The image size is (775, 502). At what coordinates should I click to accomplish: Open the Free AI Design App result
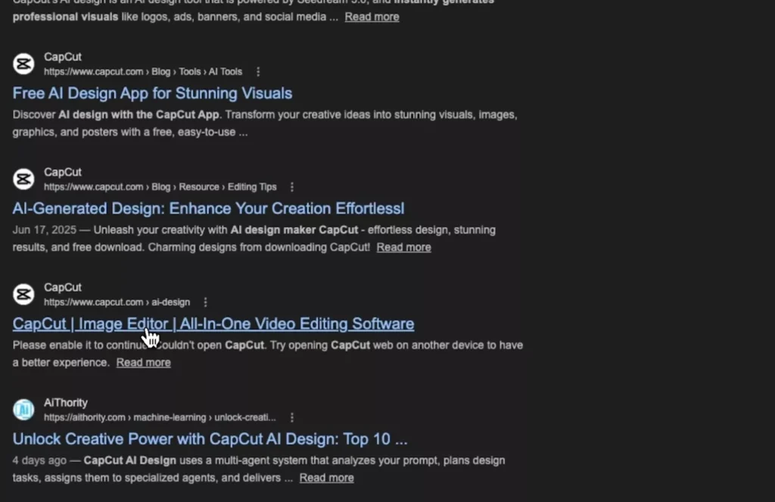pos(152,92)
